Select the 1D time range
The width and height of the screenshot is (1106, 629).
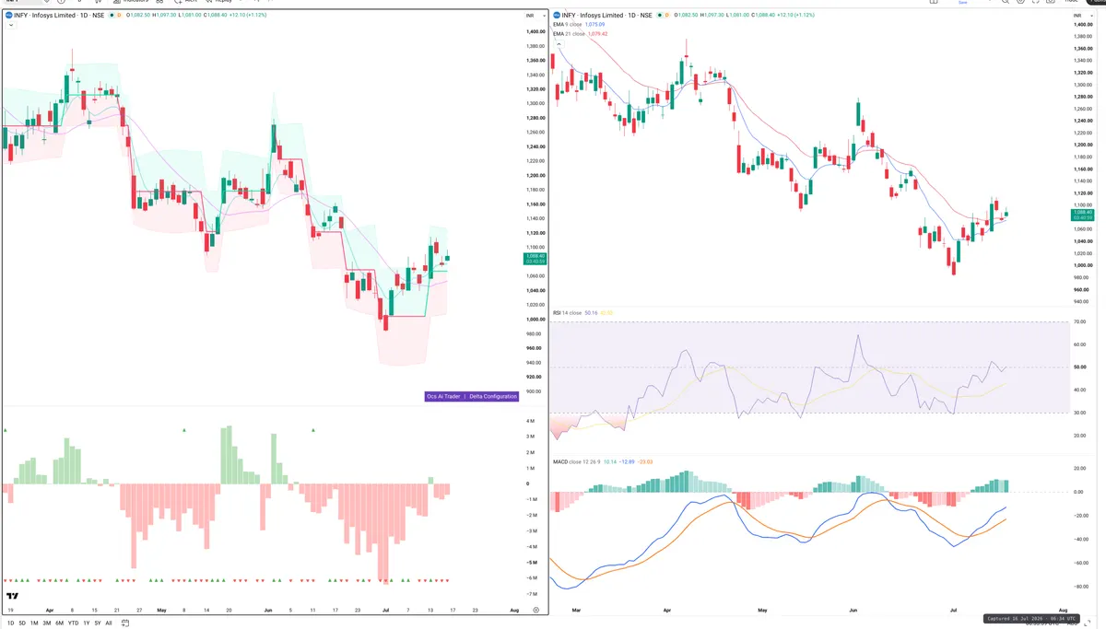(9, 623)
